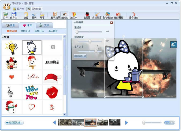
Task: Select the 加水印 watermark tool
Action: coord(65,15)
